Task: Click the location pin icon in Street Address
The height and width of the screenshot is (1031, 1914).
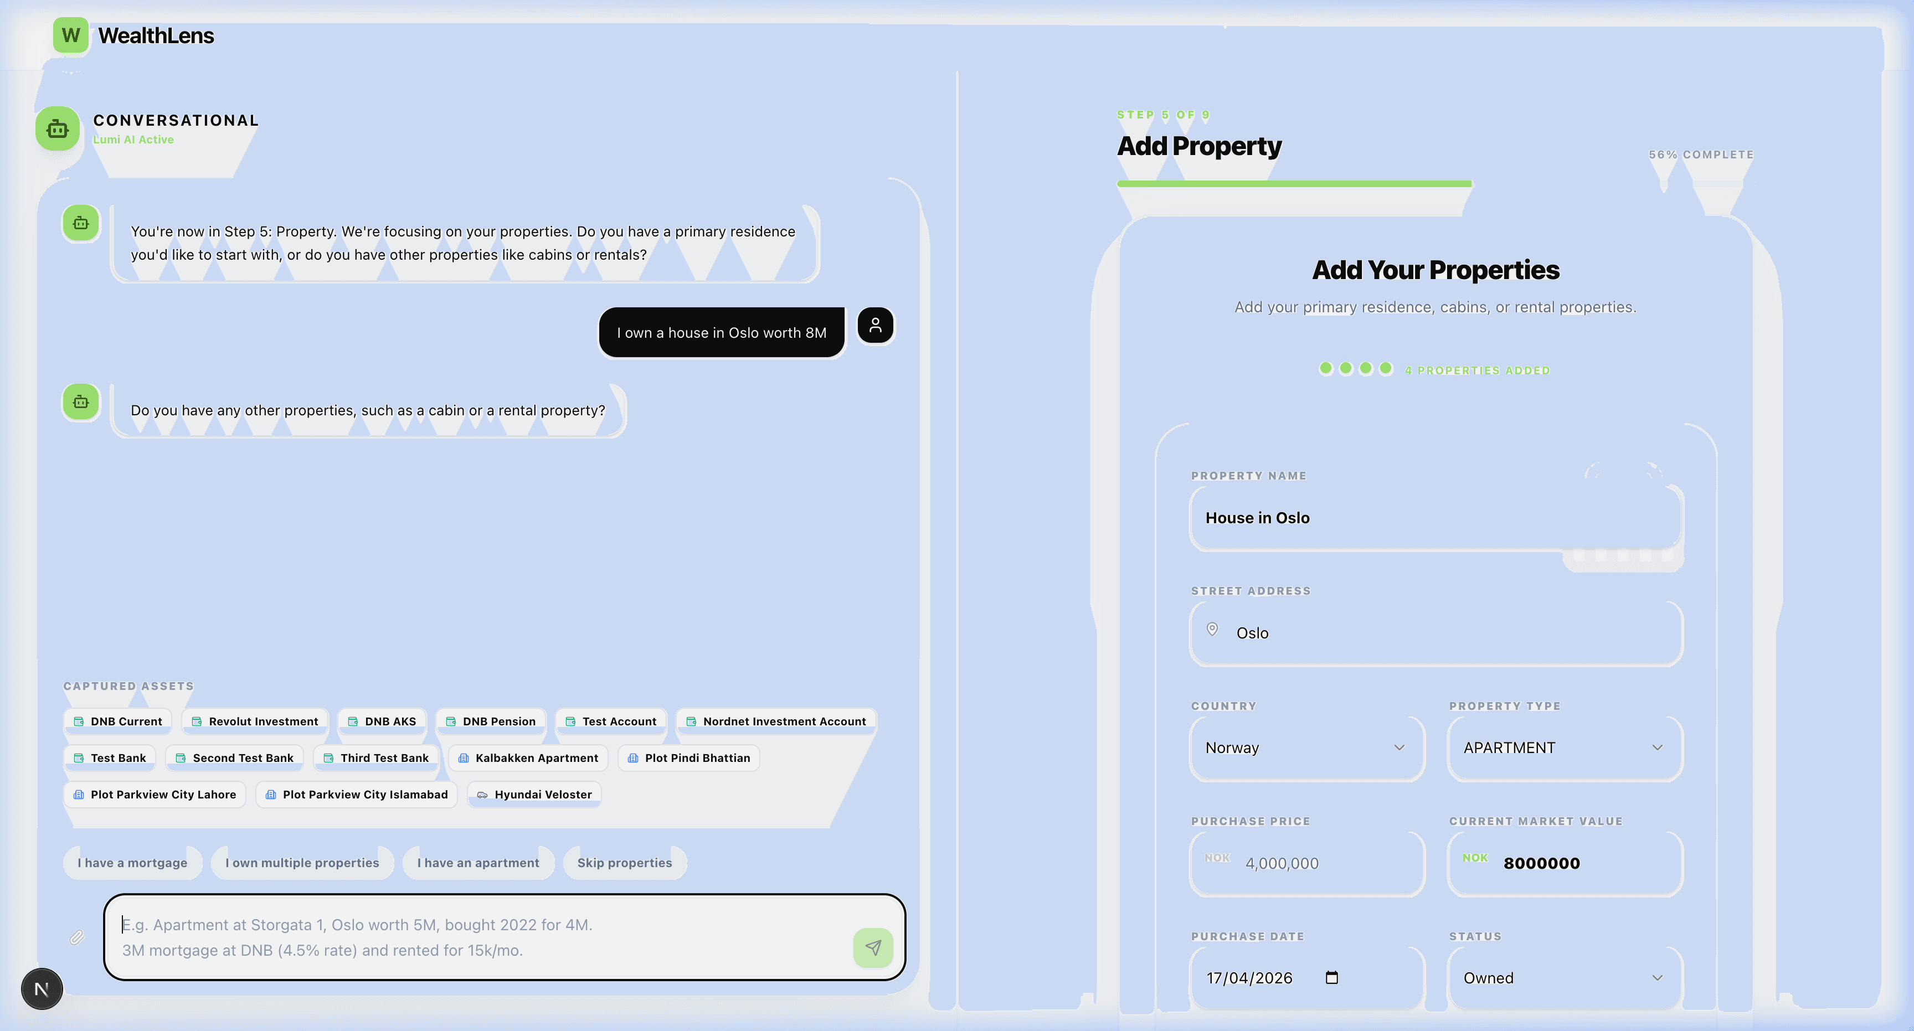Action: point(1212,630)
